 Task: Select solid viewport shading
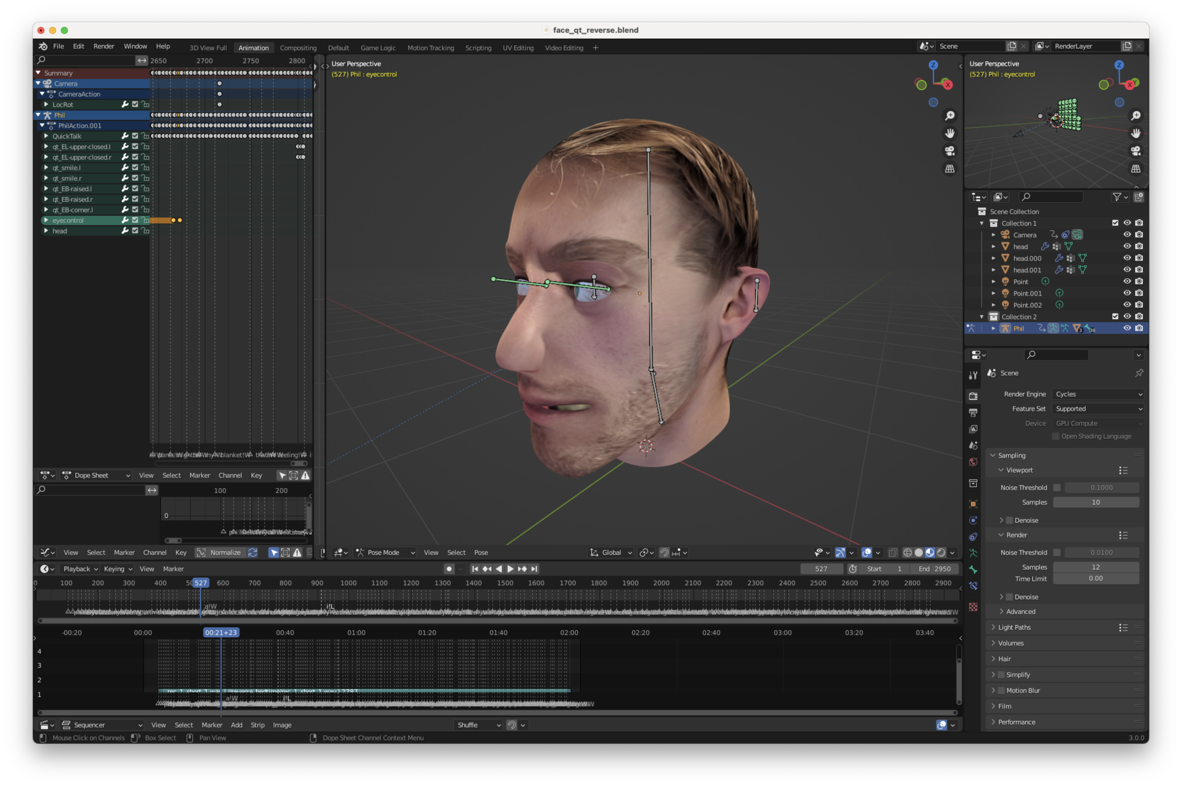(919, 553)
